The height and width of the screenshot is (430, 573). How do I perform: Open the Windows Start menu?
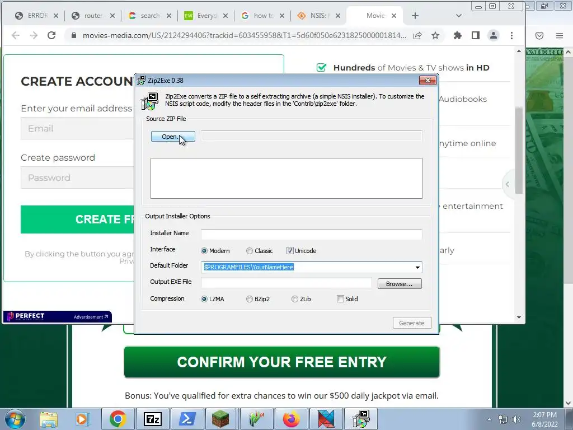15,419
